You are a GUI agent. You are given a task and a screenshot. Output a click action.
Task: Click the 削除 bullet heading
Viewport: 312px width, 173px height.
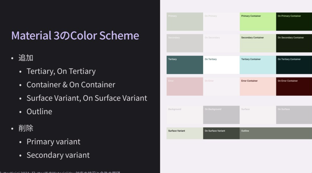coord(26,128)
